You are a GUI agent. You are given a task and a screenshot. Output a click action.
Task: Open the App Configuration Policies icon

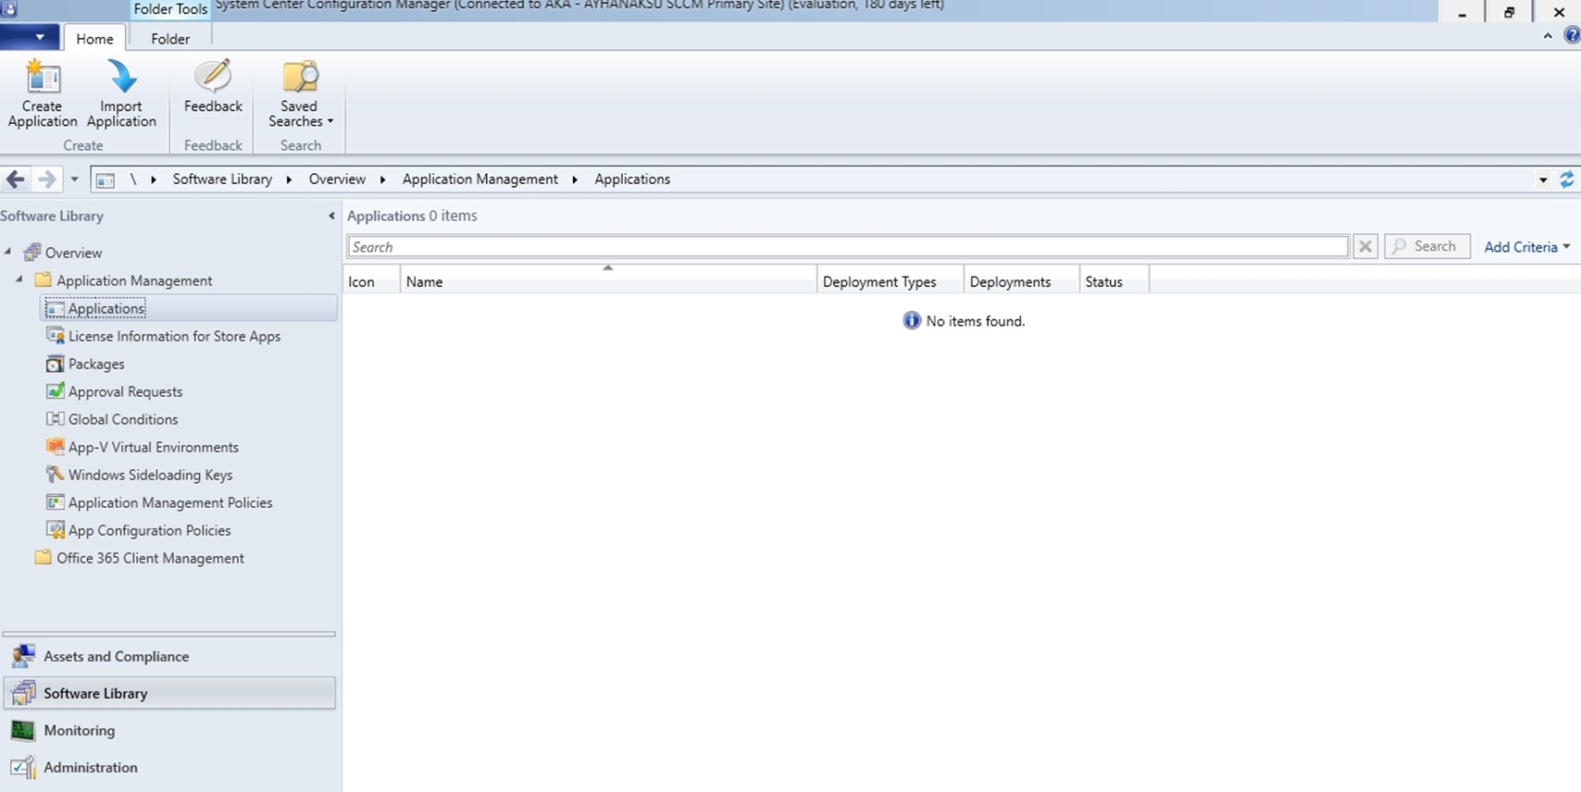pos(56,530)
